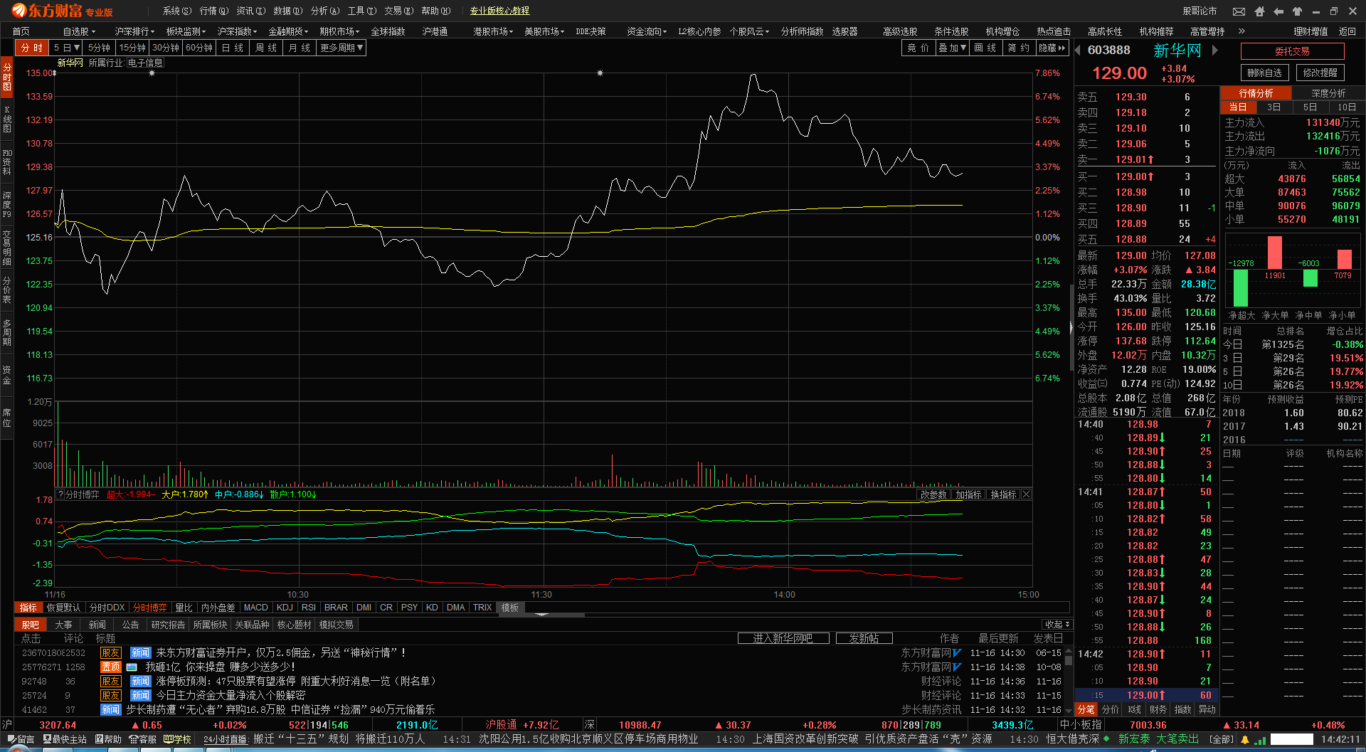Show more toolbar items via double chevron
1366x752 pixels.
(1241, 31)
